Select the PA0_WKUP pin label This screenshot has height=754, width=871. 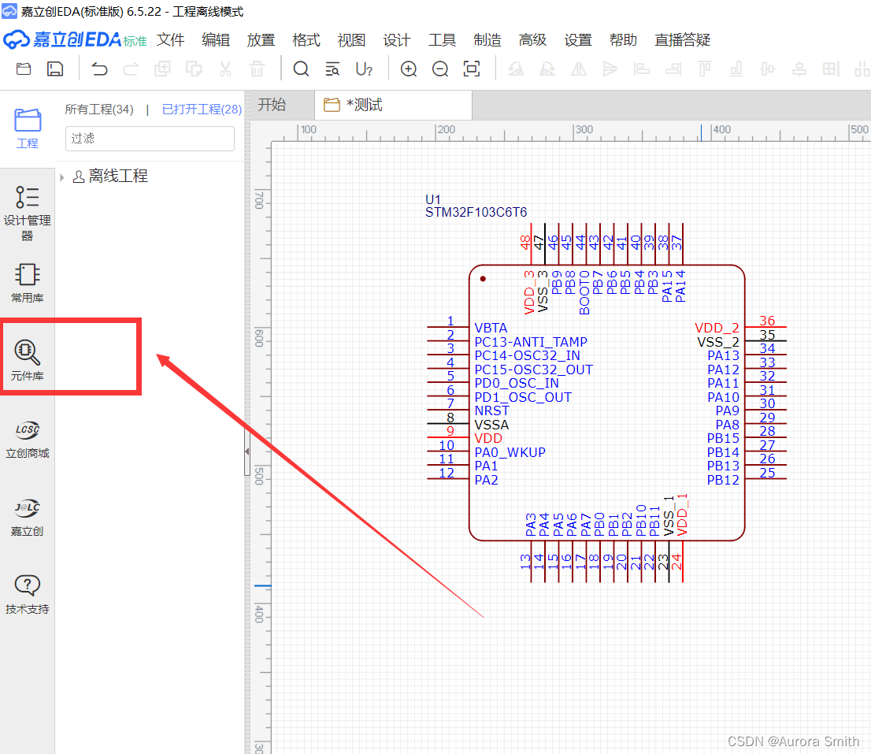pyautogui.click(x=510, y=452)
